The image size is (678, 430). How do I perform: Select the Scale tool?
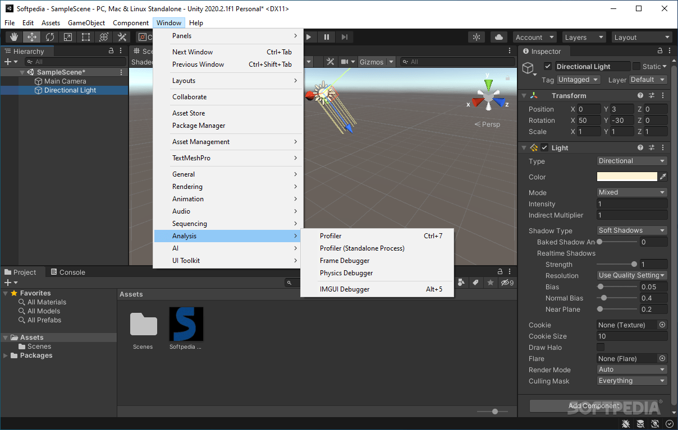pyautogui.click(x=68, y=37)
